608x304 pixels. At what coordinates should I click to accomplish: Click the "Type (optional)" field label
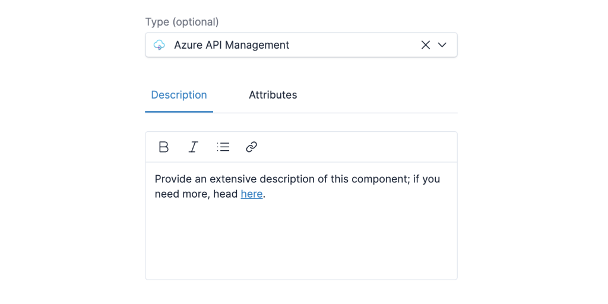click(182, 22)
